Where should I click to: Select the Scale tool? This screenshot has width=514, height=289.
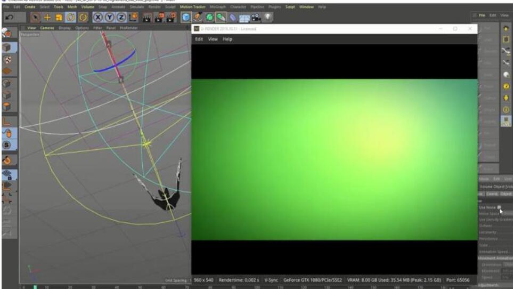click(59, 18)
